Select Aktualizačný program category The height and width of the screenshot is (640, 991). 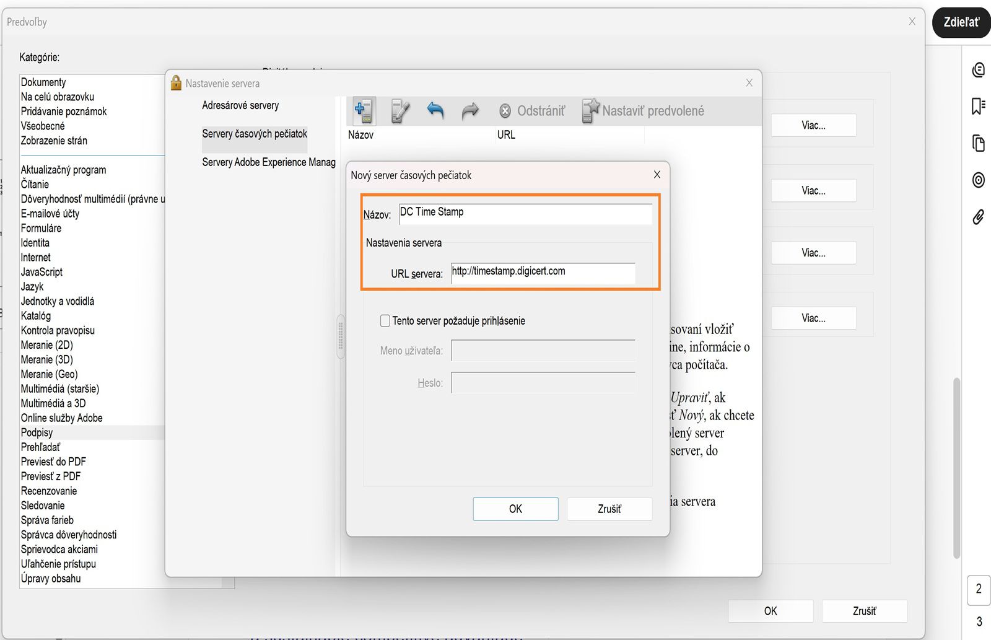click(63, 170)
